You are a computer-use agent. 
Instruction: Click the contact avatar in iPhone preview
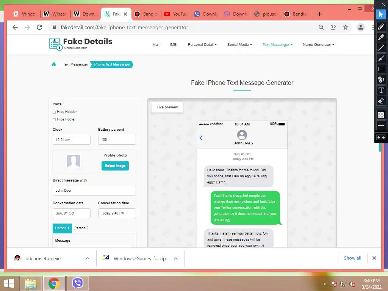point(242,135)
